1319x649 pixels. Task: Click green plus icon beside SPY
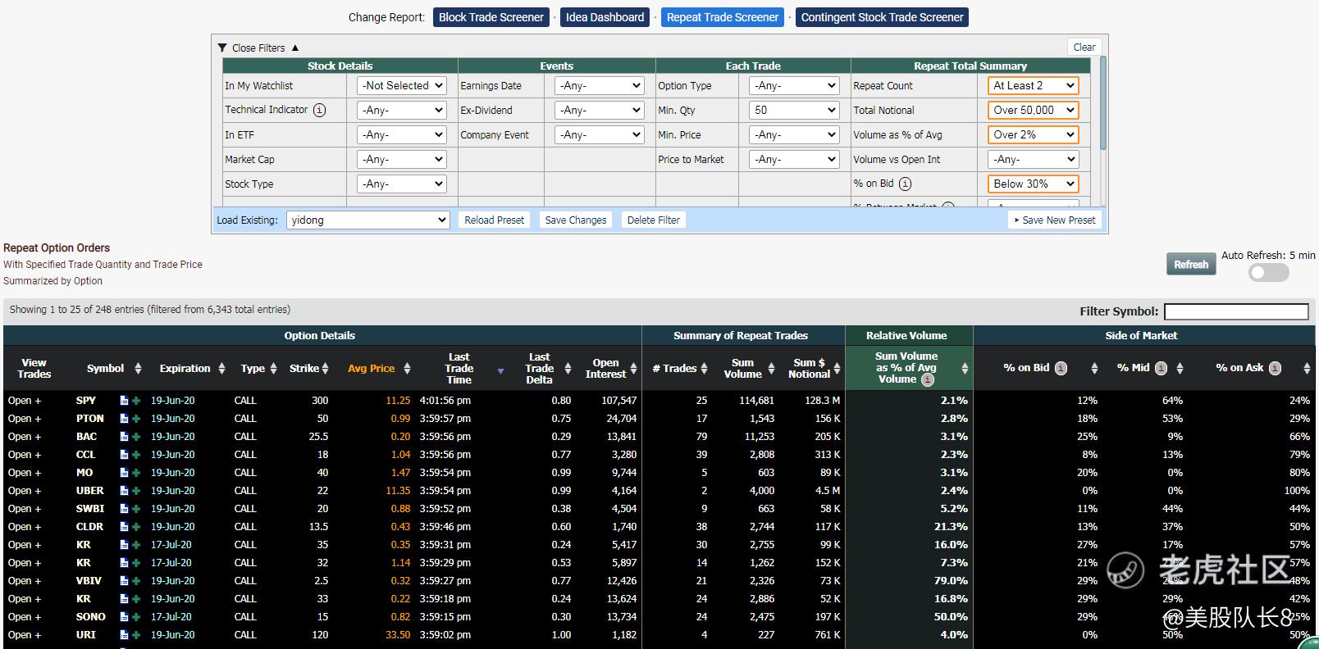pos(136,401)
